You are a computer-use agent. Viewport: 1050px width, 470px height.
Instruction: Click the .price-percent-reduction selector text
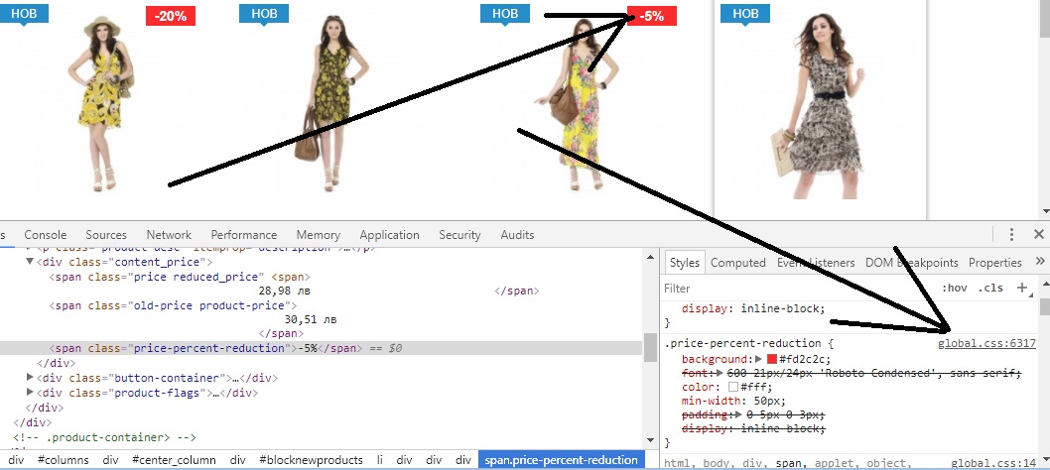742,343
